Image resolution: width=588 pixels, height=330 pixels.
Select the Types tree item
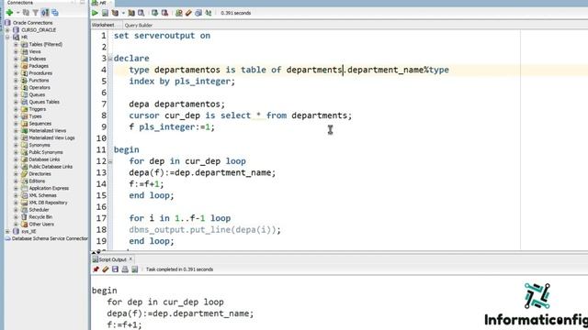coord(35,116)
